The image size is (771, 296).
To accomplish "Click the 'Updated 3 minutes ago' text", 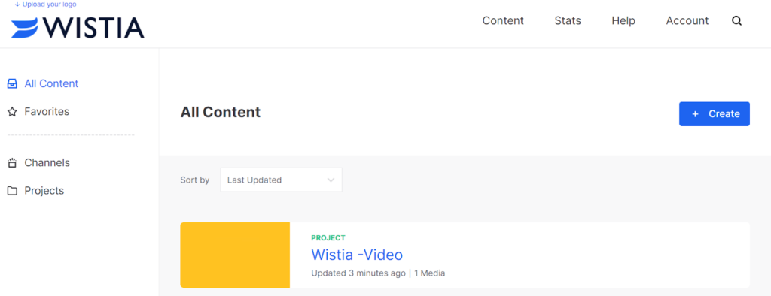I will (x=358, y=273).
